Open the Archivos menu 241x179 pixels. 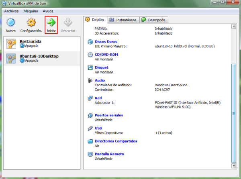12,11
